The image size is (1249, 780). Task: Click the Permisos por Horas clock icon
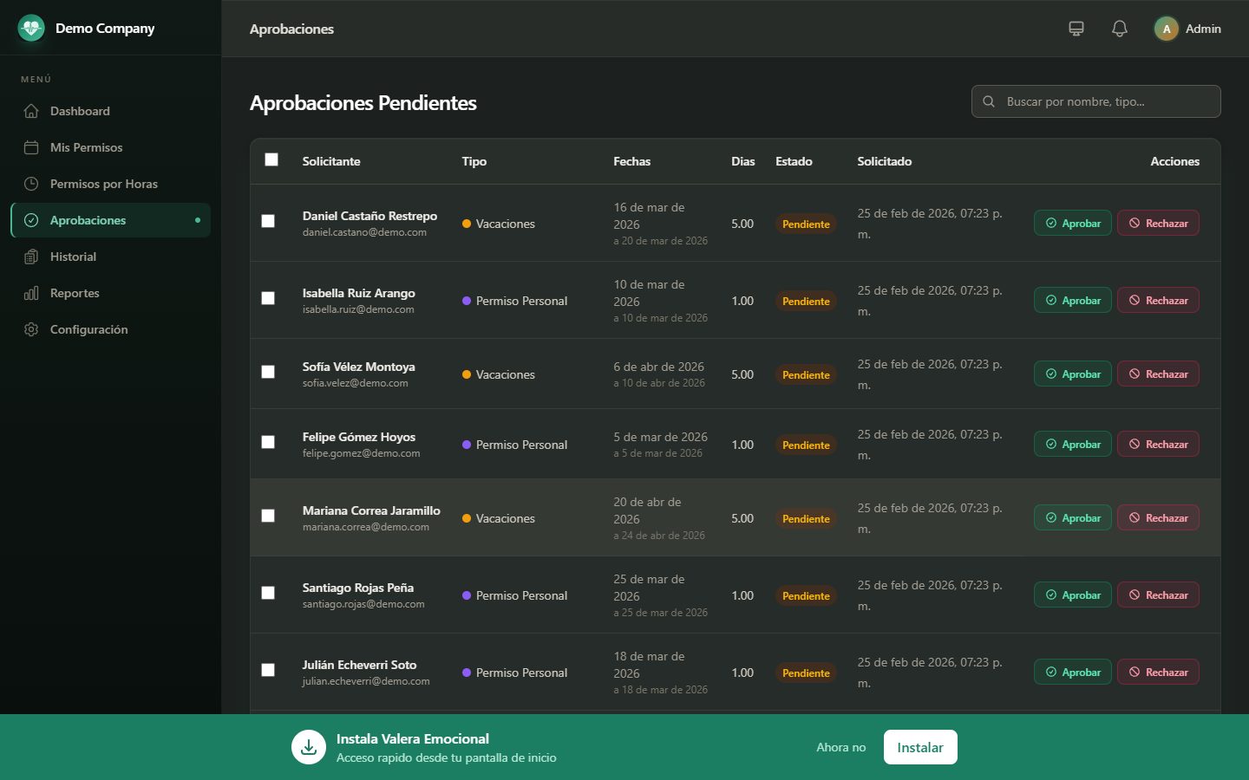[x=31, y=184]
